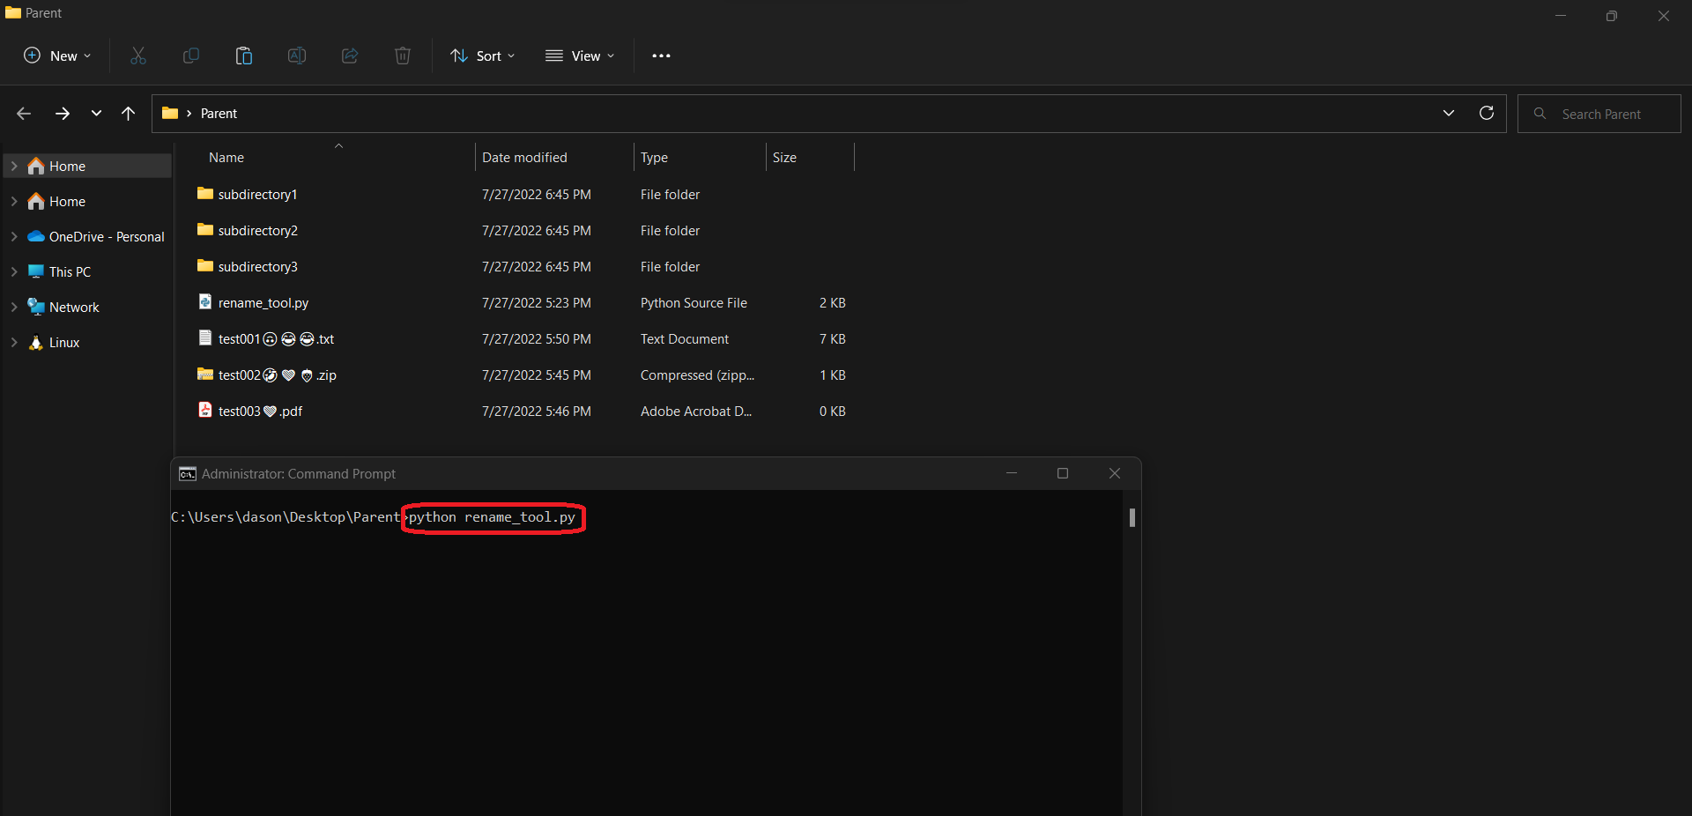Viewport: 1692px width, 816px height.
Task: Minimize the Command Prompt window
Action: 1012,473
